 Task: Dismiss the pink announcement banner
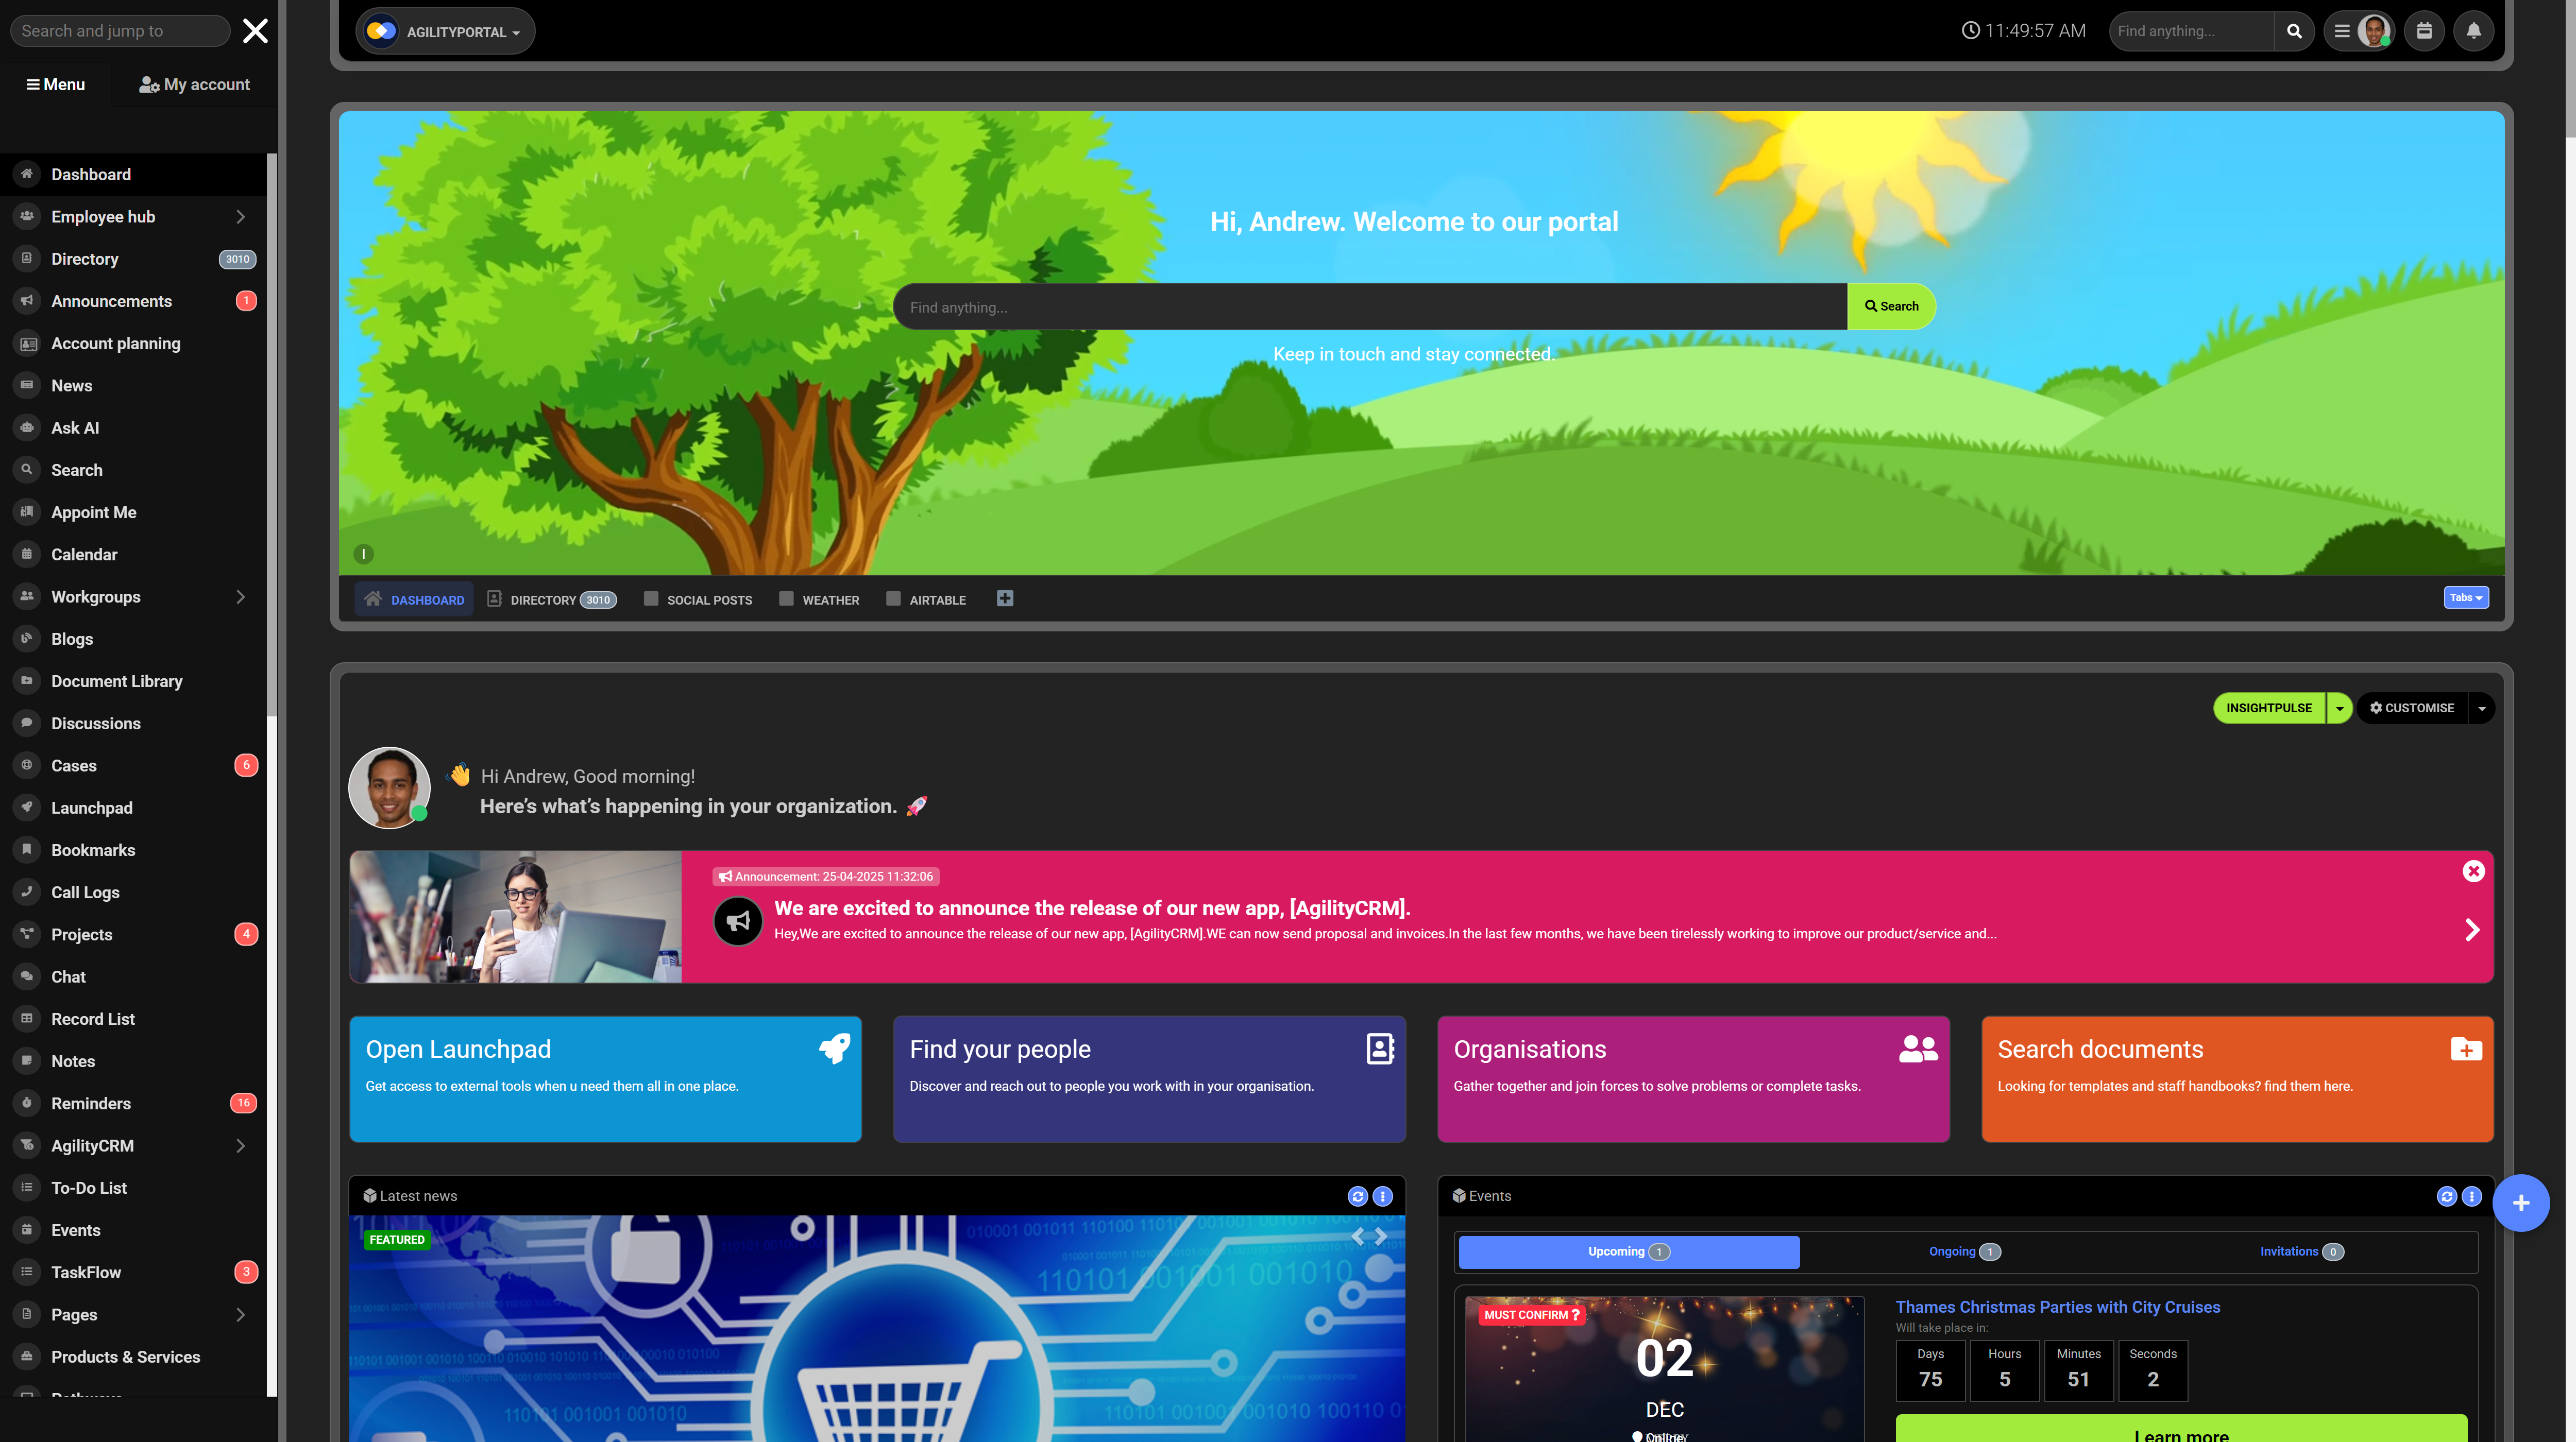click(2473, 871)
